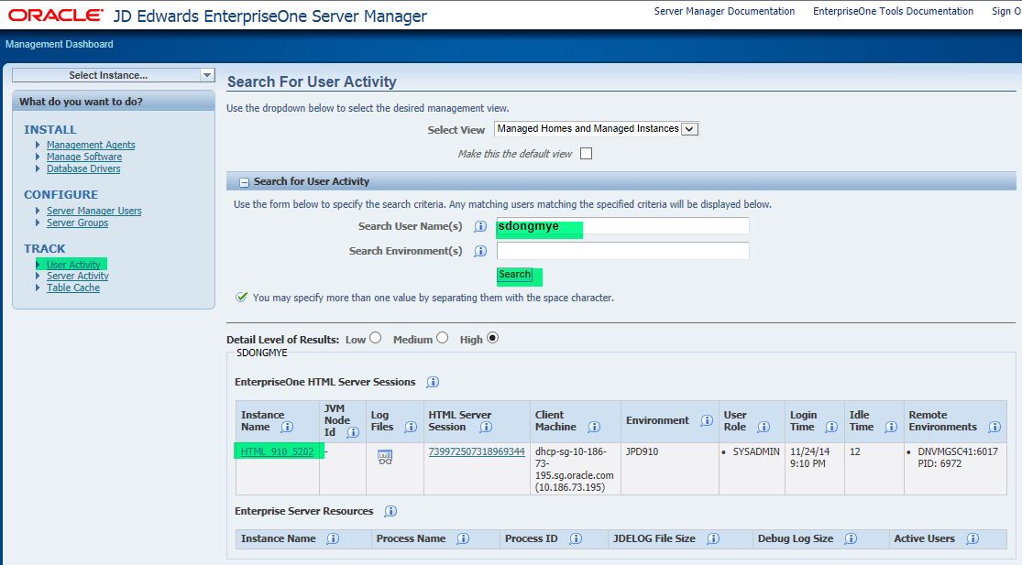Screen dimensions: 1022x565
Task: Open Server Manager Documentation
Action: pos(724,11)
